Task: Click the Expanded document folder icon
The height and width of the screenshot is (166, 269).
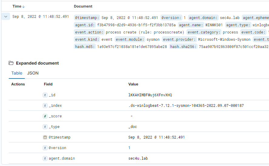Action: tap(11, 63)
